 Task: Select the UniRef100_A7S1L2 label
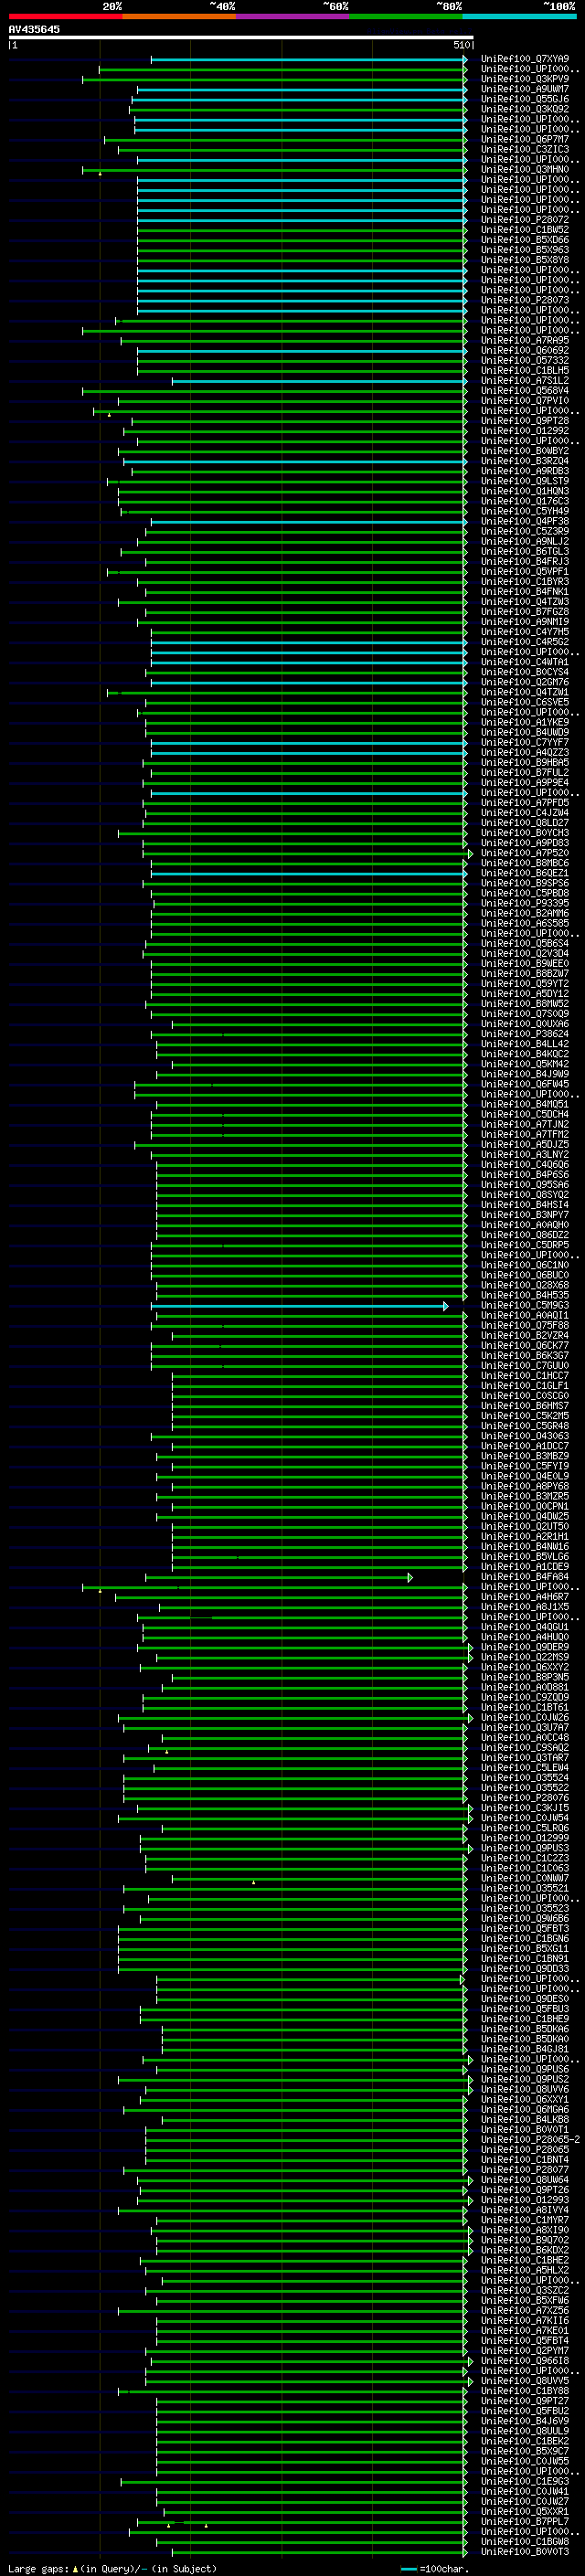tap(524, 381)
